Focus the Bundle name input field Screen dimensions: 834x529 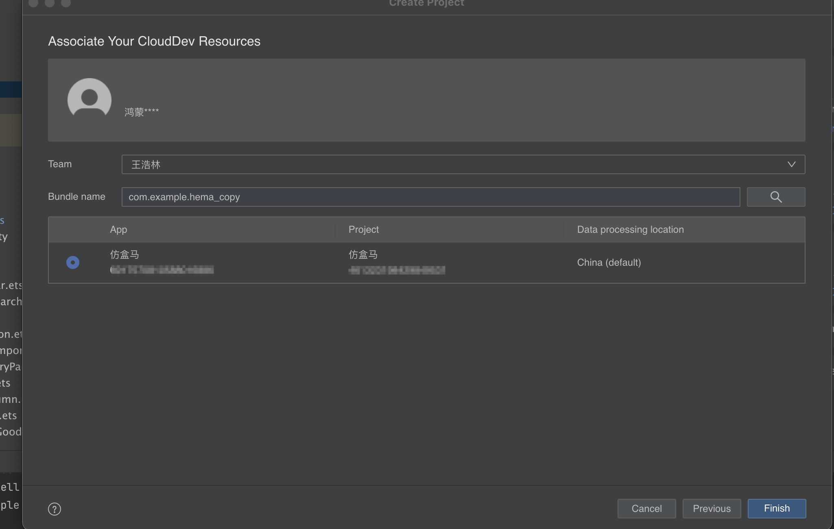click(x=430, y=197)
